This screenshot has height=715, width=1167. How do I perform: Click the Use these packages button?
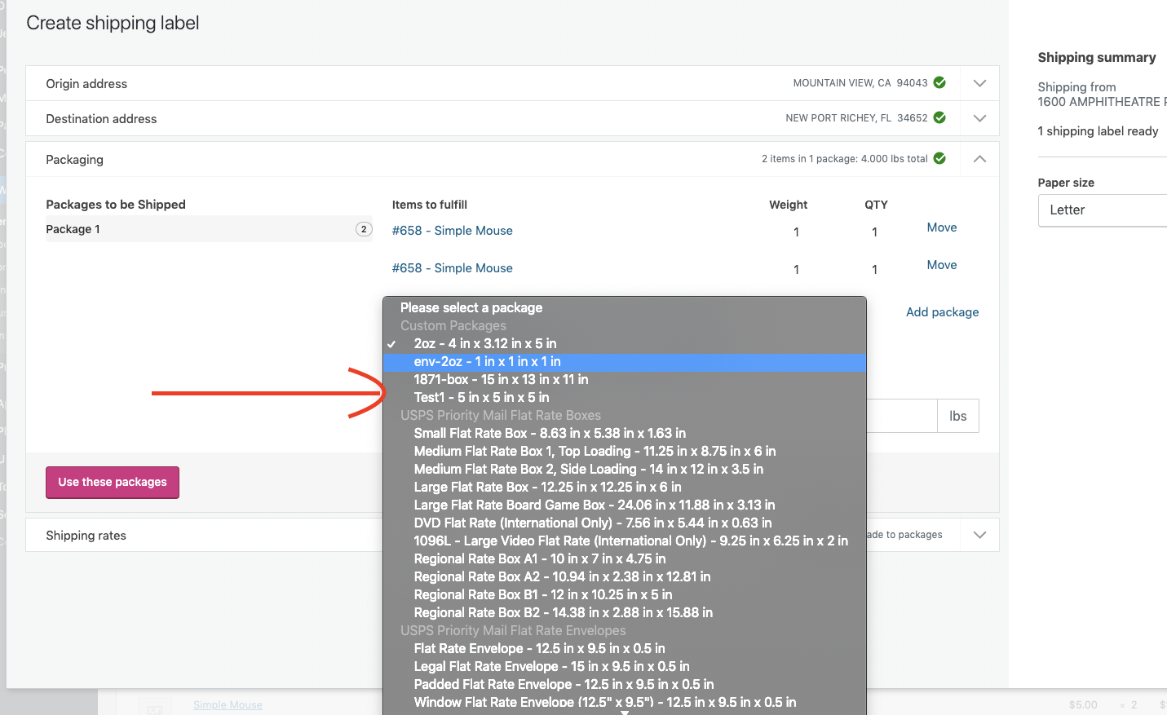(113, 482)
